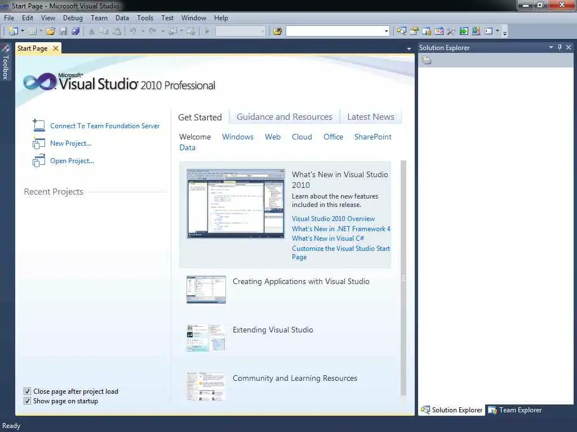Uncheck Show page on startup
The image size is (577, 432).
point(27,400)
